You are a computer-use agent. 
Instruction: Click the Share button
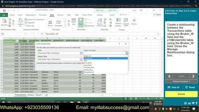157,15
